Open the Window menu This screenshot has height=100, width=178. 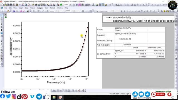(x=60, y=8)
